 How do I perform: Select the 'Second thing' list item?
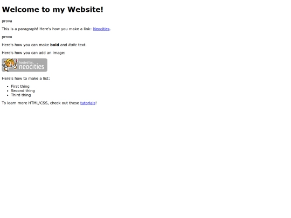coord(23,91)
